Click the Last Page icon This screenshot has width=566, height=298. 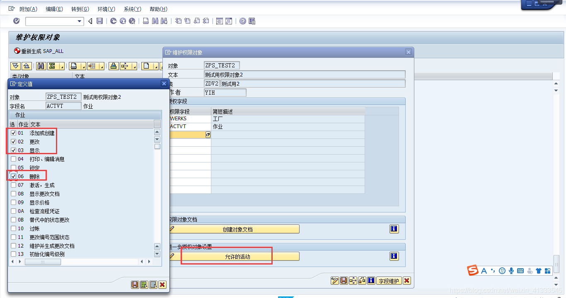tap(206, 21)
